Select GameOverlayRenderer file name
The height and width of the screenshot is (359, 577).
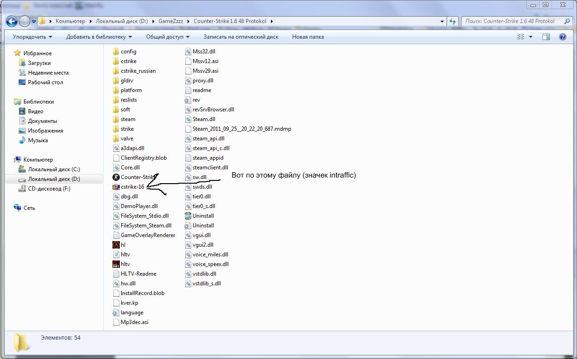tap(148, 235)
